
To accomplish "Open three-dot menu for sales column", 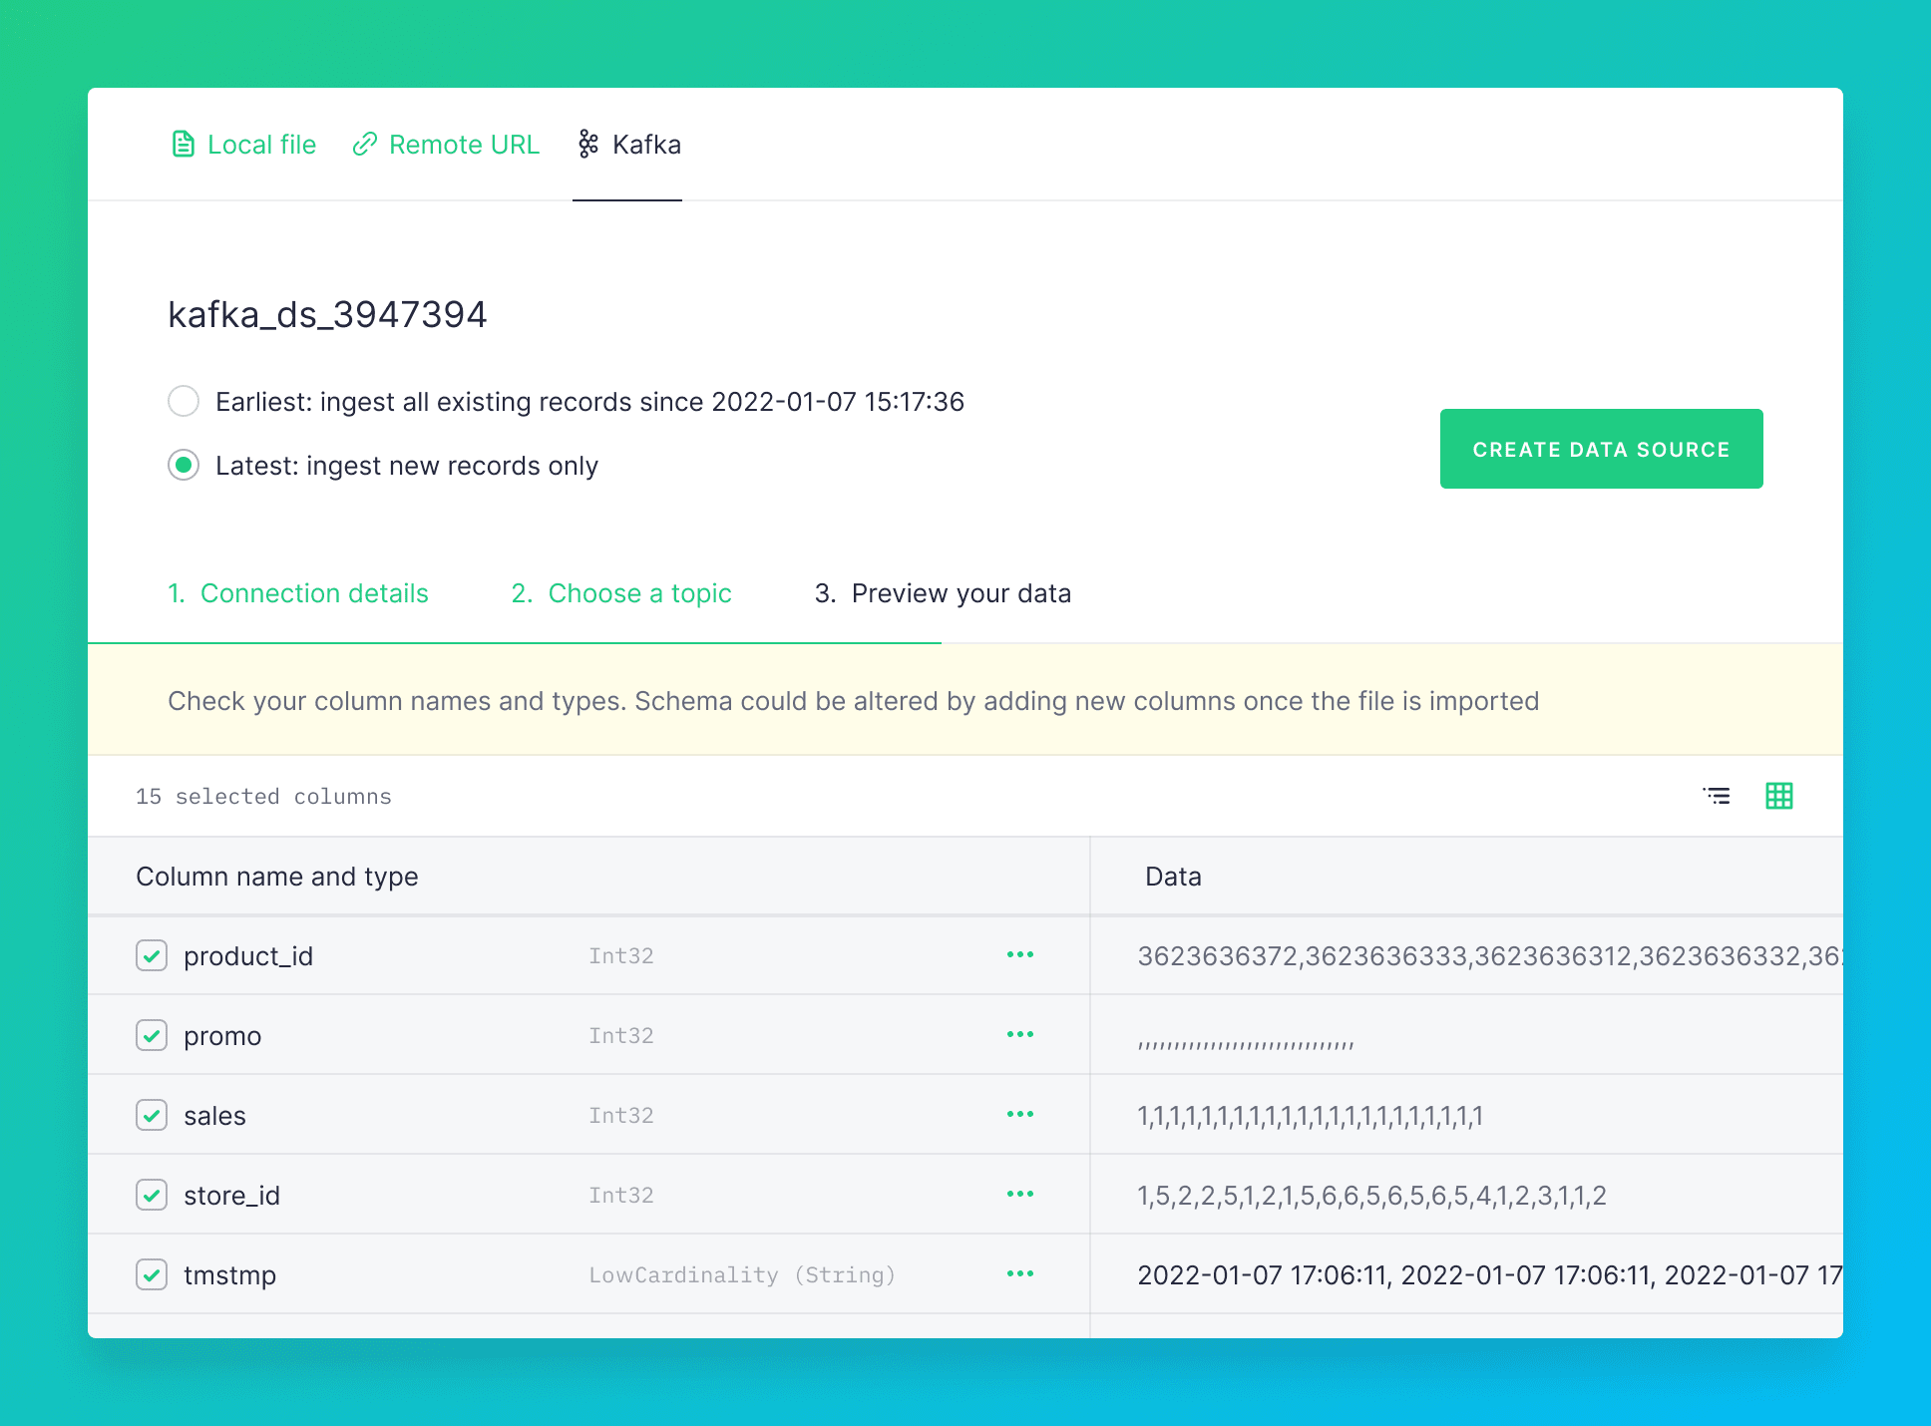I will pos(1019,1115).
